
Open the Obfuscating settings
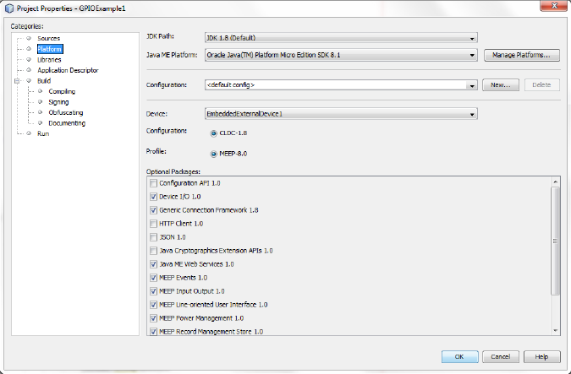click(66, 112)
